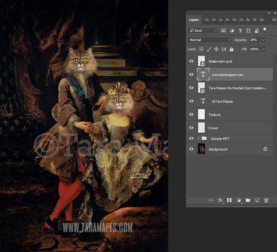Delete layer with trash icon

(x=266, y=200)
